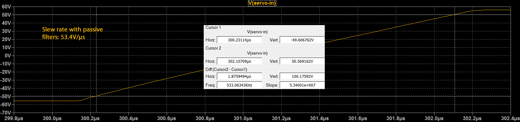The image size is (520, 122).
Task: Click the 301.4µs time axis label
Action: point(319,118)
